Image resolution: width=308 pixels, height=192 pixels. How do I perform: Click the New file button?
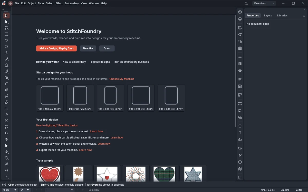pos(88,48)
